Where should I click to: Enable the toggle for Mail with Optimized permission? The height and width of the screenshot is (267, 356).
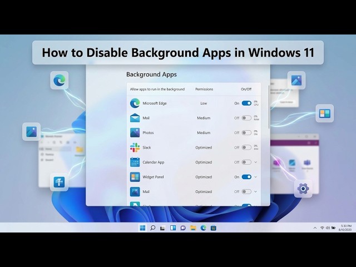tap(246, 192)
